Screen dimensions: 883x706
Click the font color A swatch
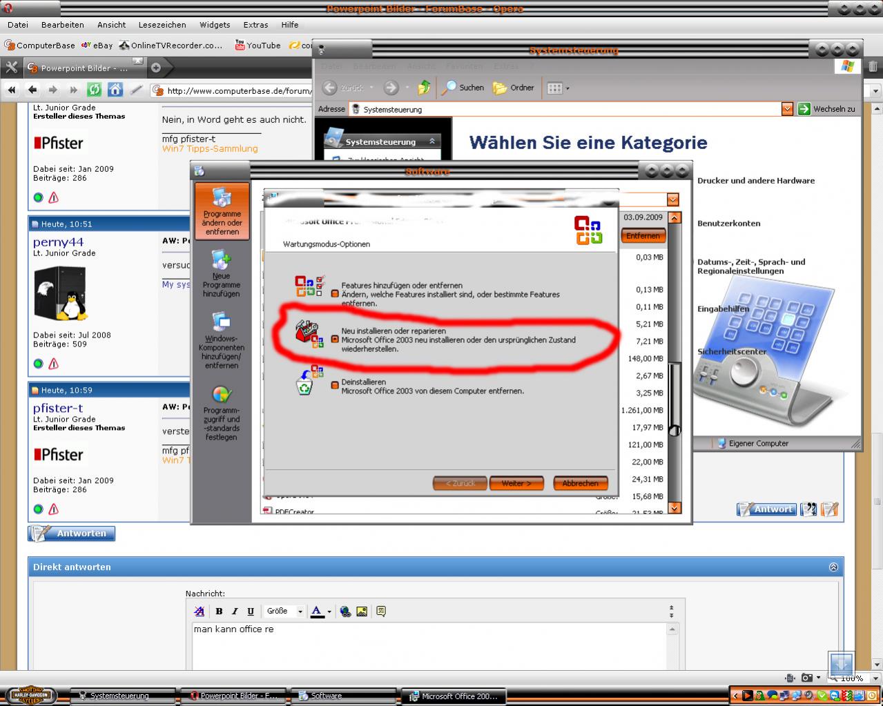pos(317,611)
